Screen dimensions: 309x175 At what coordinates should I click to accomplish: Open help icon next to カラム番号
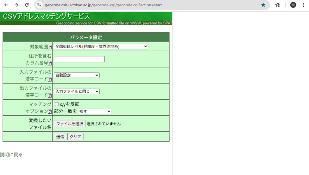click(50, 63)
